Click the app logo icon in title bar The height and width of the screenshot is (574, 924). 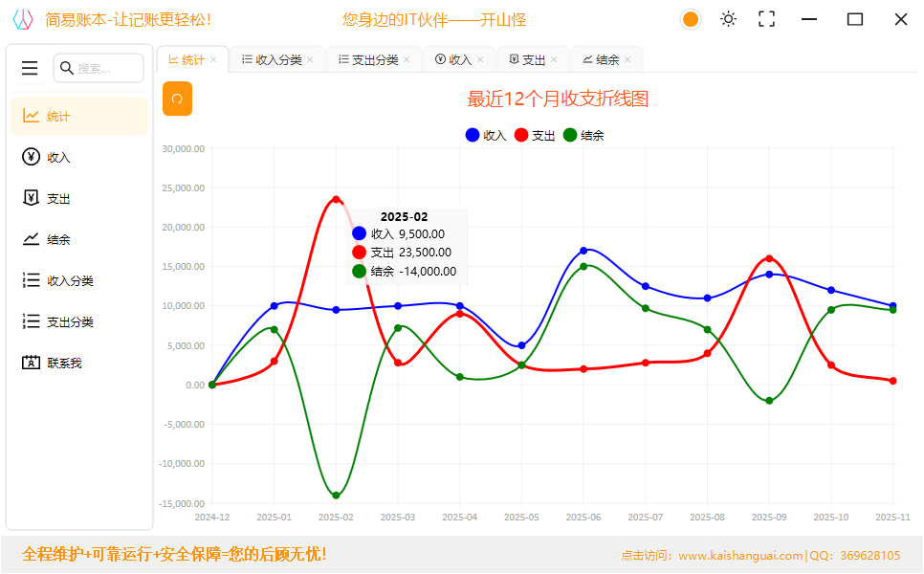(23, 19)
